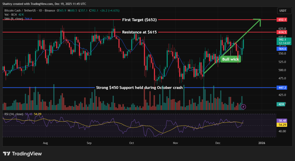Open the USDT currency selector

tap(282, 11)
